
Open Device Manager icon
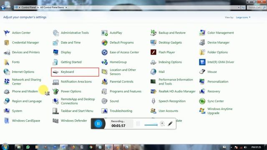(x=202, y=42)
